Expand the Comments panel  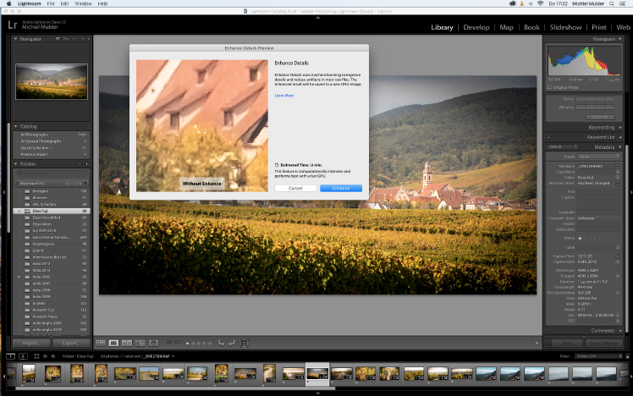pyautogui.click(x=619, y=331)
